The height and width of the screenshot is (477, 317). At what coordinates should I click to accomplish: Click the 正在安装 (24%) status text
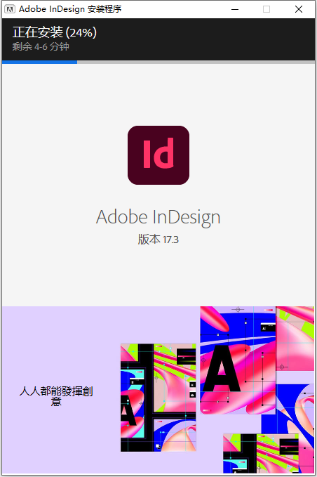pos(55,32)
